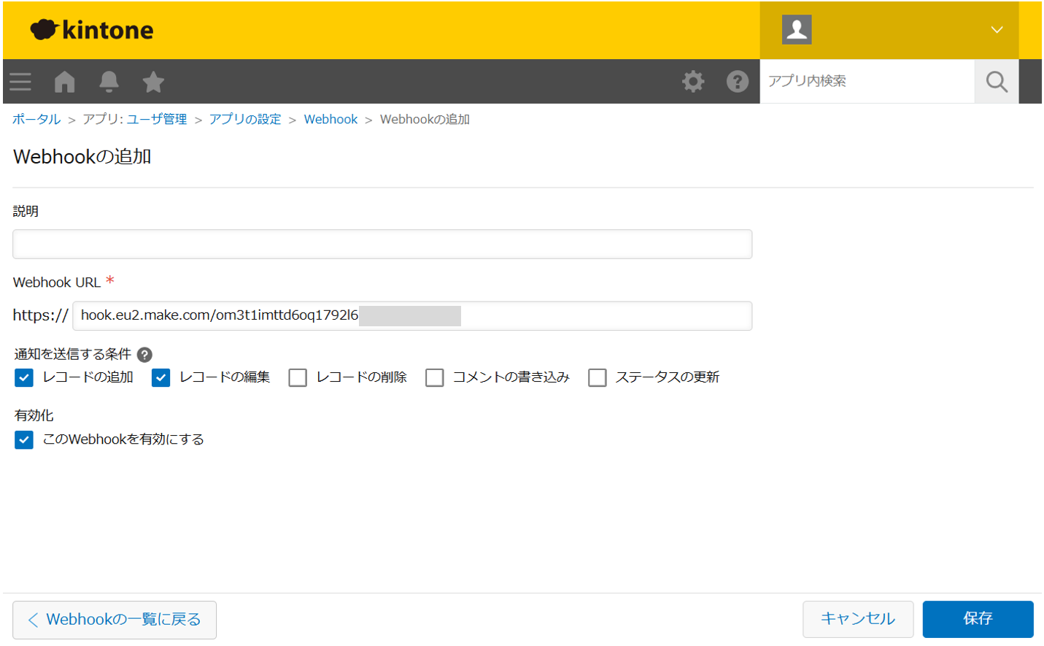Uncheck the レコードの追加 checkbox

click(24, 377)
